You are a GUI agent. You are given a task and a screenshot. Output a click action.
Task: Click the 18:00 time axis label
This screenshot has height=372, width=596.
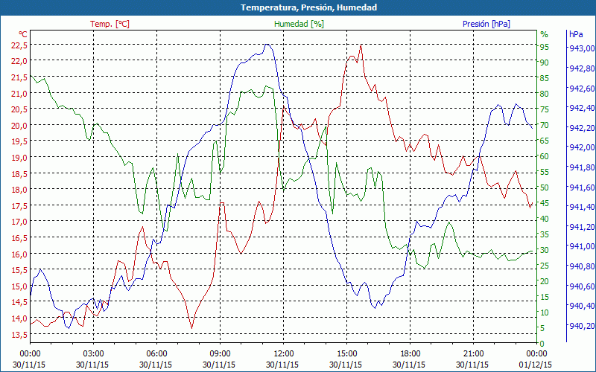pos(410,354)
